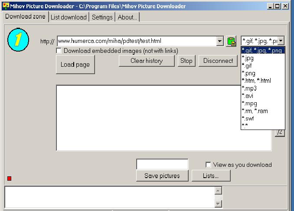Click the small field above Save pictures
The image size is (294, 211).
click(162, 164)
